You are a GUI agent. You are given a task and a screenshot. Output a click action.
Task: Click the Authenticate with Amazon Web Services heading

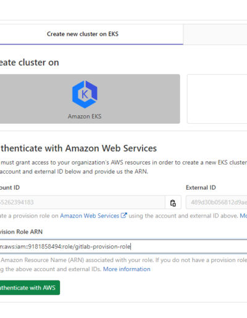[x=78, y=149]
